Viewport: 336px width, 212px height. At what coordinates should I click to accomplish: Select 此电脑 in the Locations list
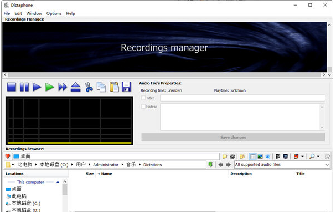(19, 196)
